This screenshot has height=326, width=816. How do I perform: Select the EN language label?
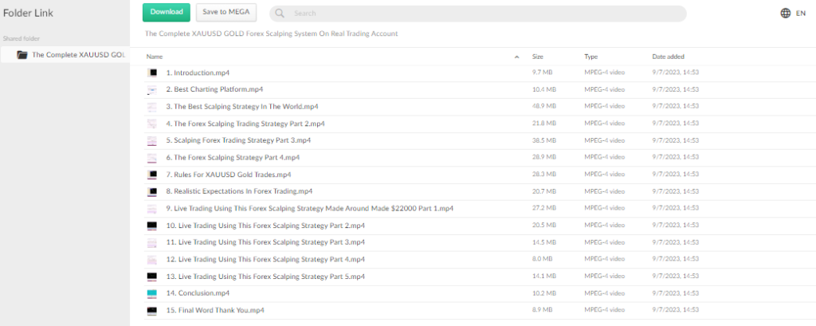(801, 14)
